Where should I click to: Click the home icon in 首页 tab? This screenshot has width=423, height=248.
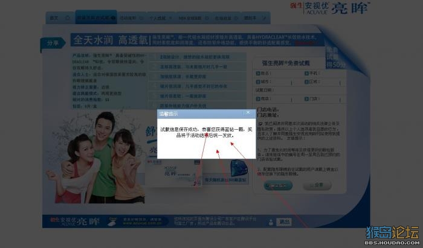click(68, 18)
